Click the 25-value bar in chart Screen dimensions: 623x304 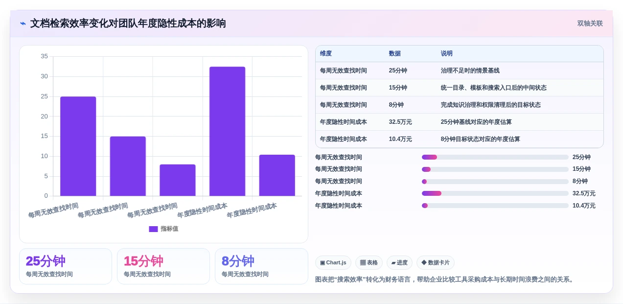coord(78,146)
